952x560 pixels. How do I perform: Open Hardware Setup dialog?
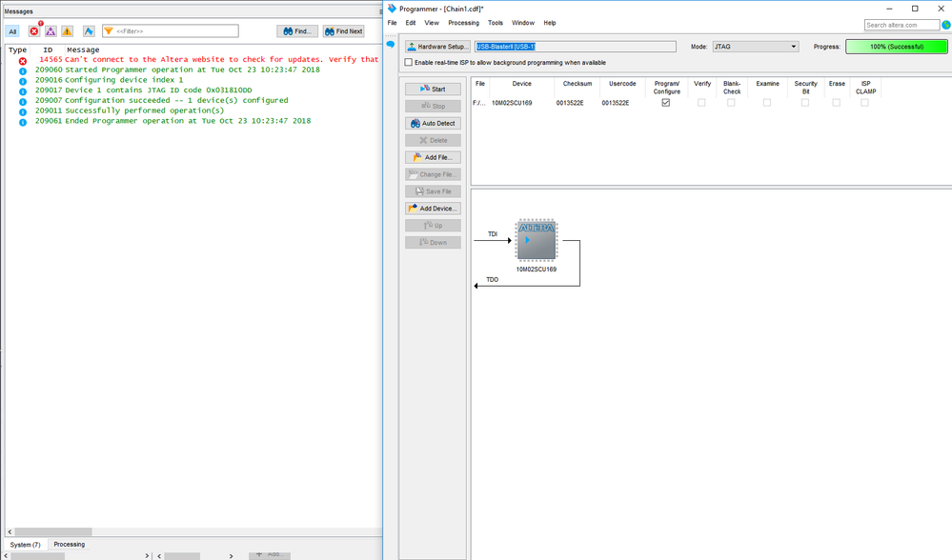(x=437, y=47)
